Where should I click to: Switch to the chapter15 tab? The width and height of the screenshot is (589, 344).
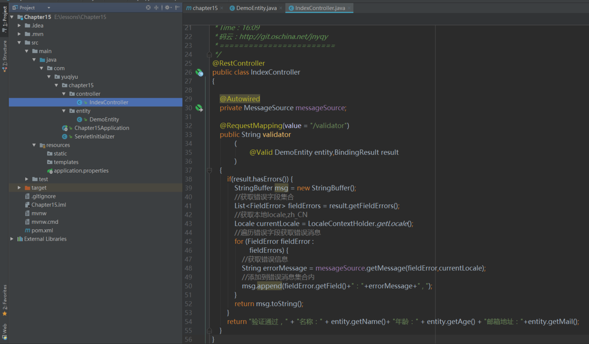[x=205, y=8]
